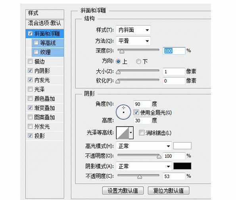The width and height of the screenshot is (236, 200).
Task: Open the 描边 style settings
Action: tap(45, 62)
